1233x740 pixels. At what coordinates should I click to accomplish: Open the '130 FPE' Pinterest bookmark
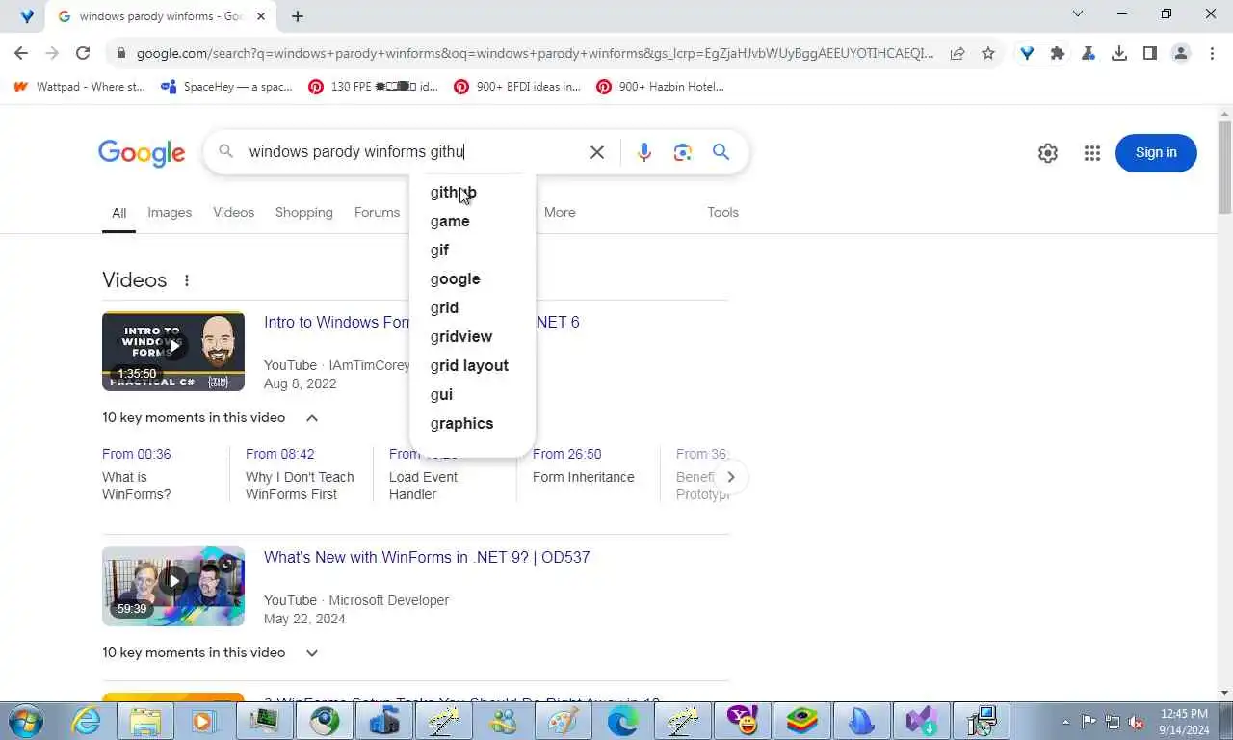[x=373, y=87]
